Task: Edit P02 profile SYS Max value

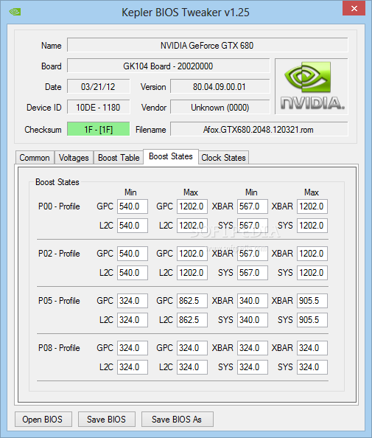Action: pos(312,273)
